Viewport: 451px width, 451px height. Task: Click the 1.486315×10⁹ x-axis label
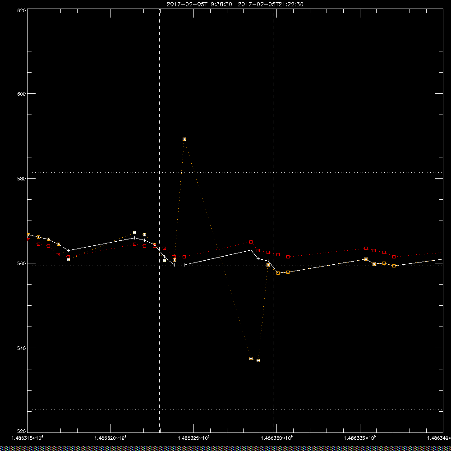(27, 438)
